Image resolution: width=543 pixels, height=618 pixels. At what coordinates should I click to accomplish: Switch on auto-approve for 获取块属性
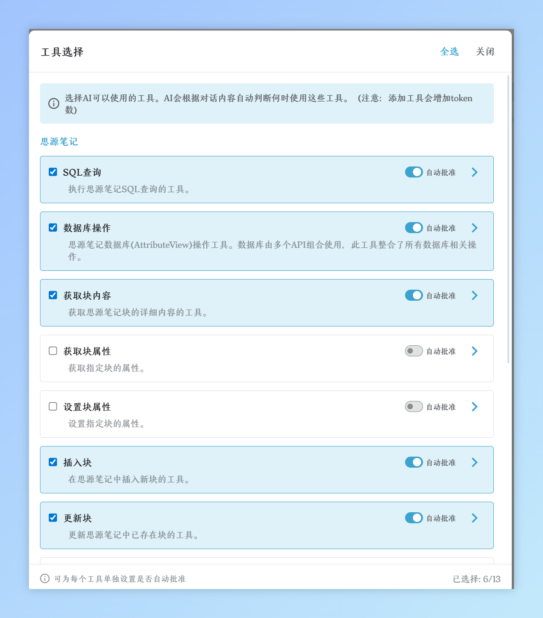pos(414,351)
